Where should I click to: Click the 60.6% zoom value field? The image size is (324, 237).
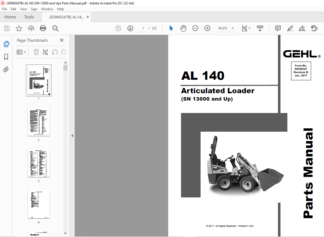pos(223,28)
